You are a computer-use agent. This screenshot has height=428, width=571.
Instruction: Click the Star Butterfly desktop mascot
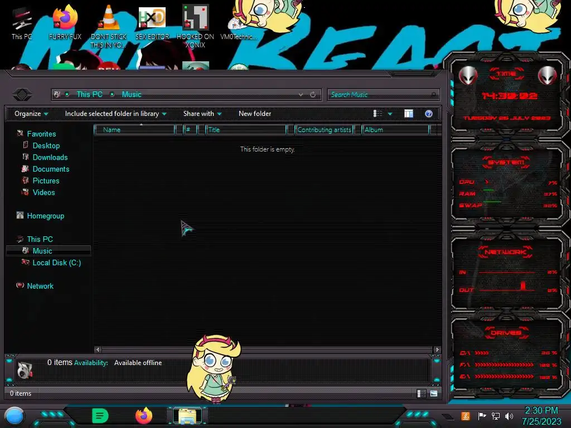(214, 368)
